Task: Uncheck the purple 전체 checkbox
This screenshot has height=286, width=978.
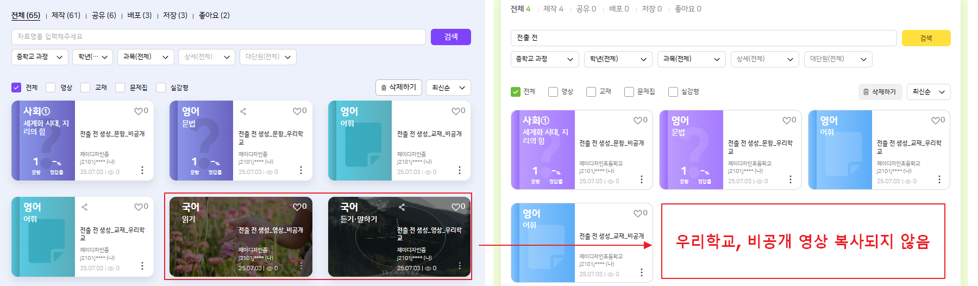Action: pyautogui.click(x=16, y=88)
